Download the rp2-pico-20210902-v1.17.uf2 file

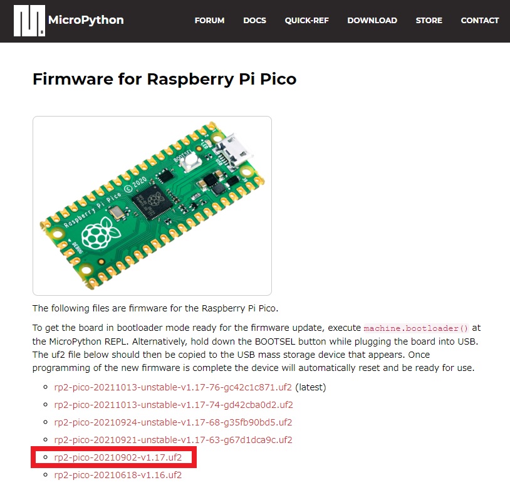point(118,457)
